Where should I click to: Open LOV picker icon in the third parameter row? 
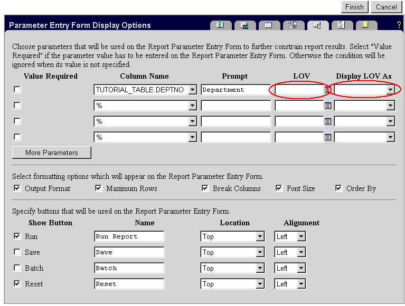pos(328,122)
